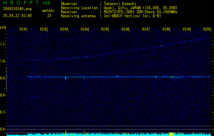Click the kHz unit label

[3, 28]
